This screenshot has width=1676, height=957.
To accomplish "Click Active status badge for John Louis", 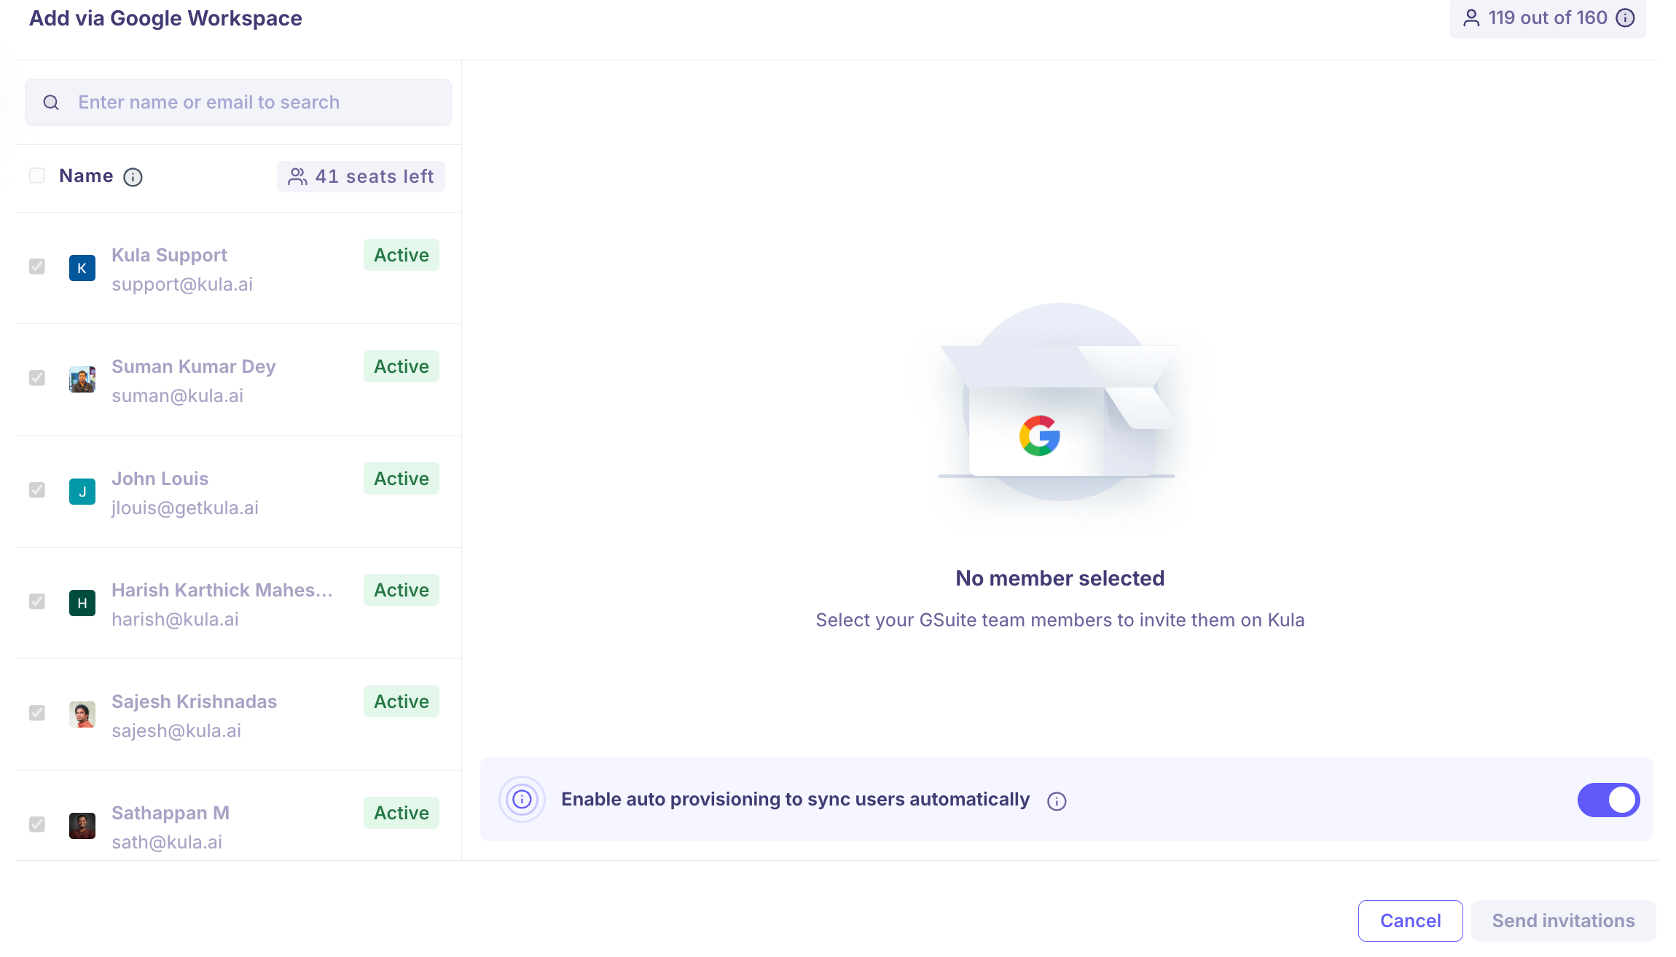I will (402, 478).
